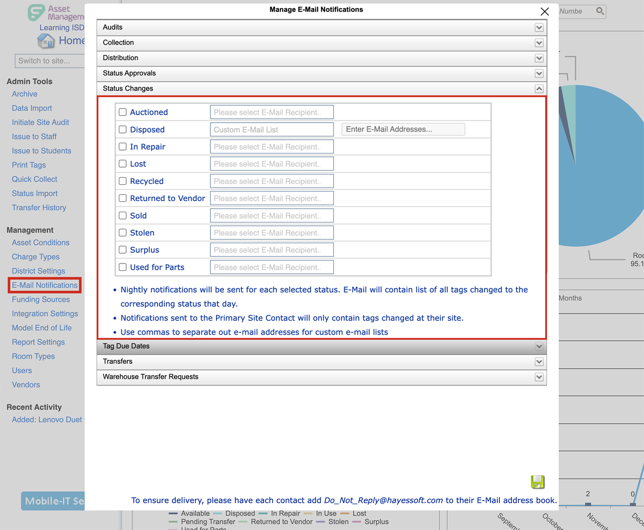Expand the Collection section arrow
The width and height of the screenshot is (644, 530).
539,43
